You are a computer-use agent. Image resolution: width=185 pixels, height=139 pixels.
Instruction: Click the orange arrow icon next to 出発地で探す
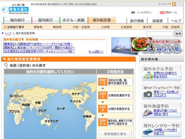(x=5, y=27)
